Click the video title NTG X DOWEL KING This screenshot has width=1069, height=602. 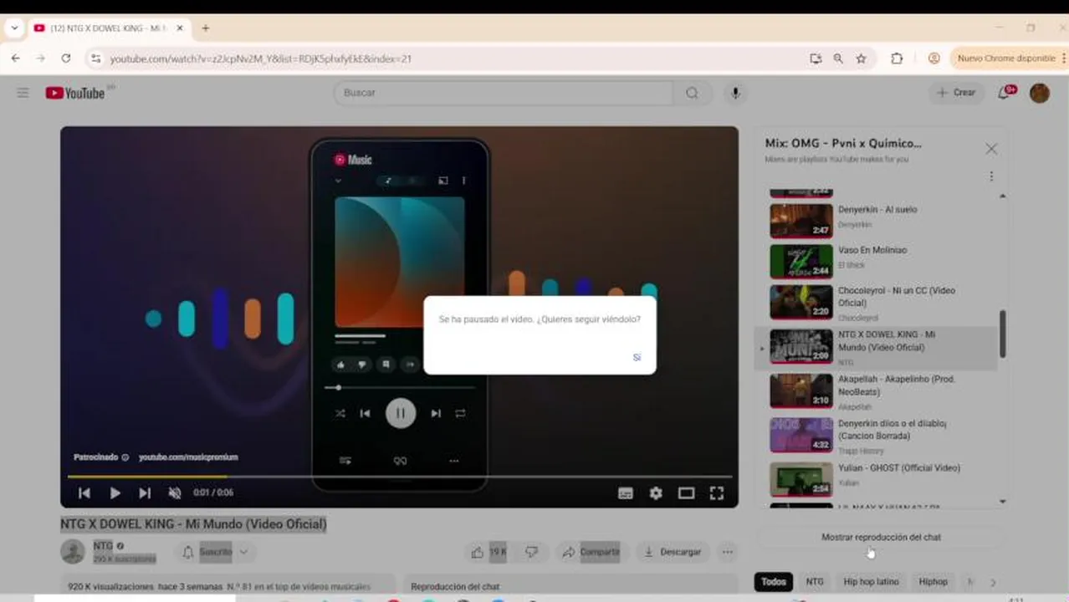pyautogui.click(x=193, y=524)
